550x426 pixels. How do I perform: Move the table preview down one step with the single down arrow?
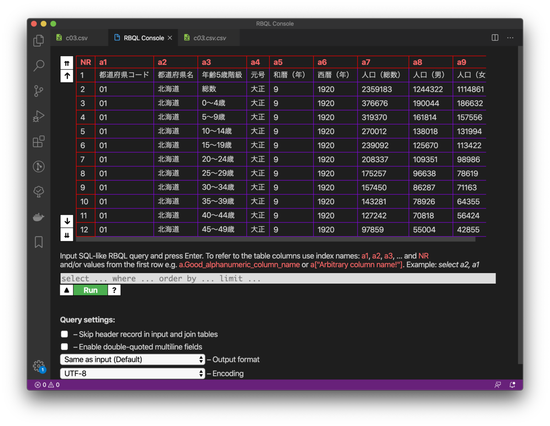pyautogui.click(x=67, y=221)
